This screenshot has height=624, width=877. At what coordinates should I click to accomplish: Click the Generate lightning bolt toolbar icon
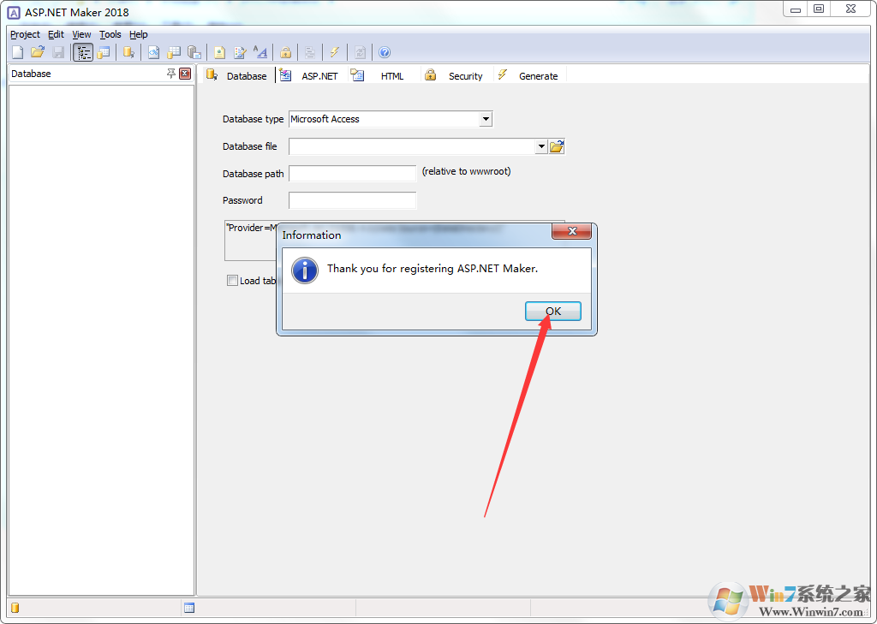point(334,52)
